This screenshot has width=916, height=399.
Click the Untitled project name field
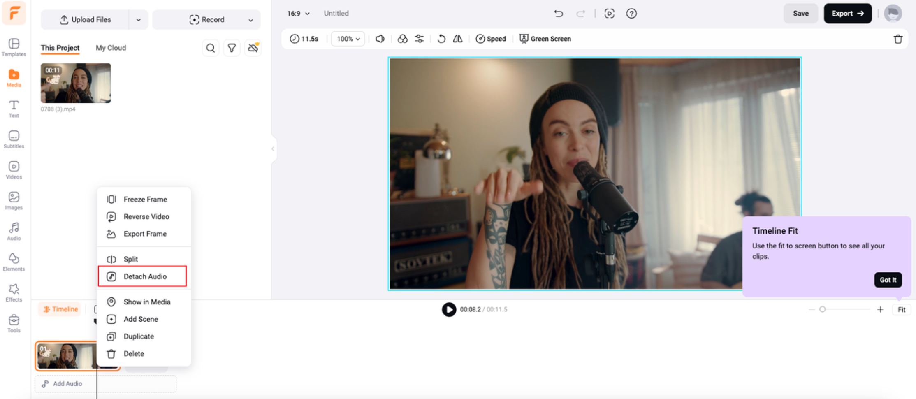click(336, 14)
